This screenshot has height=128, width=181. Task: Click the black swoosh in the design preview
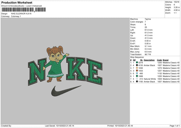66,91
